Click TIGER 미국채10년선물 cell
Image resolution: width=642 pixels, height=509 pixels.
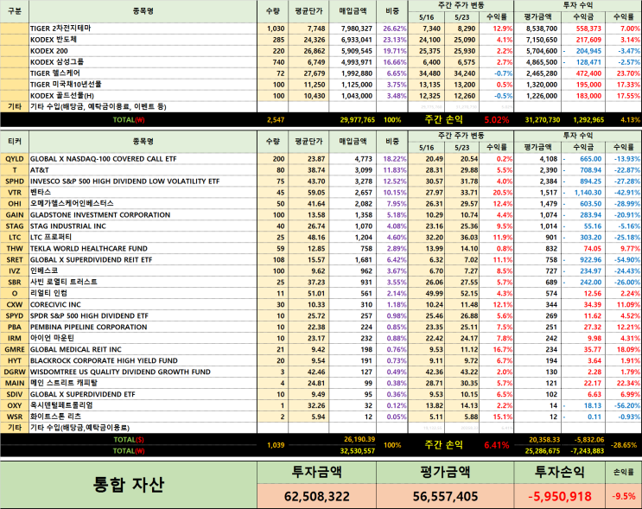click(x=143, y=85)
